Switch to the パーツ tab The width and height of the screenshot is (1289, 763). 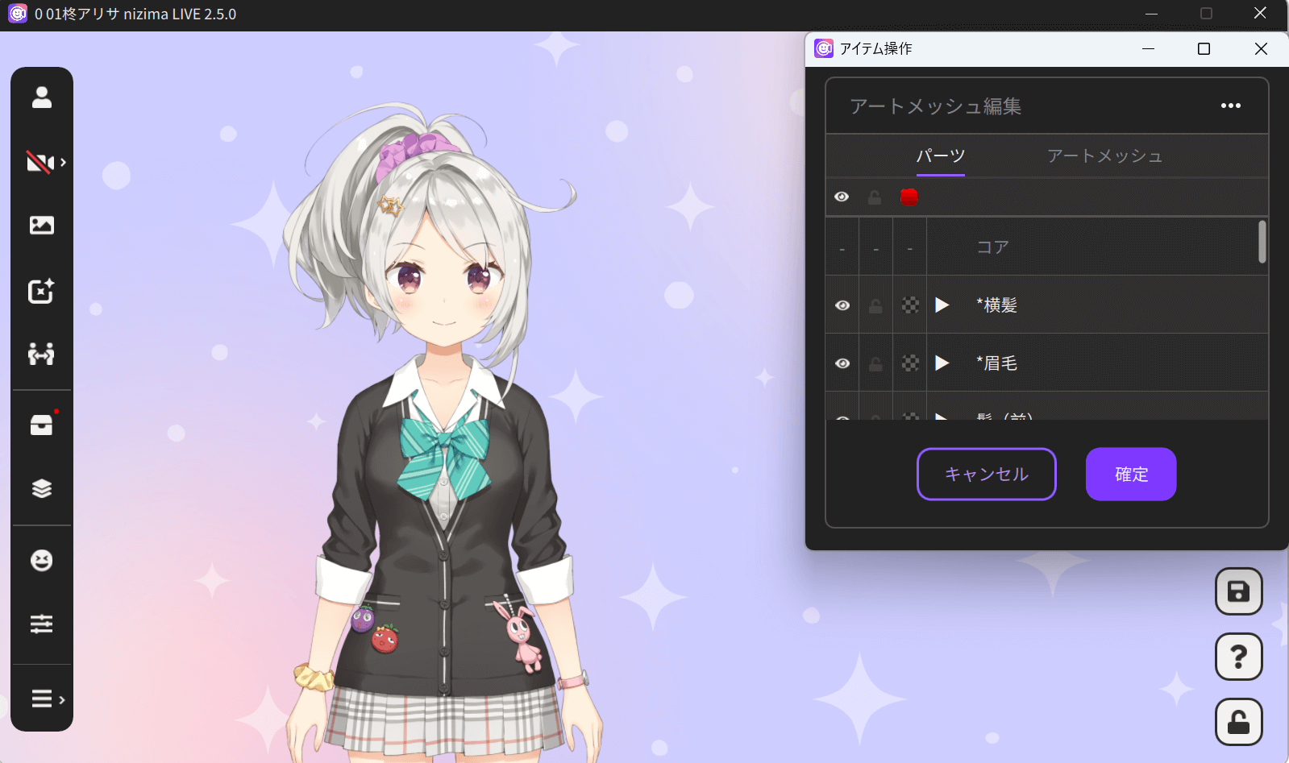[x=940, y=156]
